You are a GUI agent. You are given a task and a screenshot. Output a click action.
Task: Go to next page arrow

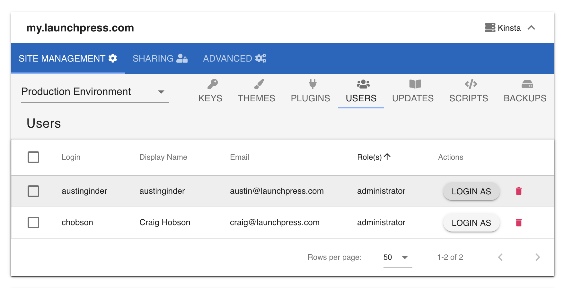[x=538, y=257]
